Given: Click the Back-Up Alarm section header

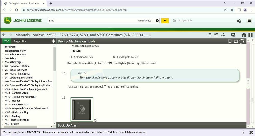Looking at the screenshot, I should click(151, 126).
